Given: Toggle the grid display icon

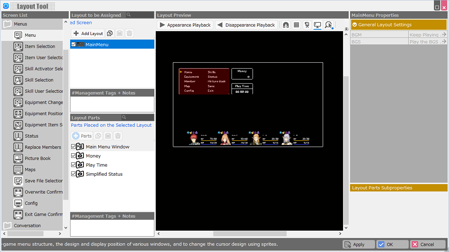Looking at the screenshot, I should pos(296,25).
